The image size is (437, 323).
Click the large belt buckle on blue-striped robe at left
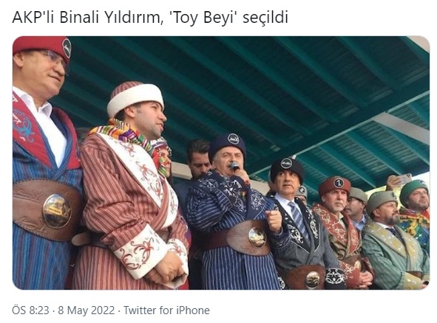tap(57, 211)
